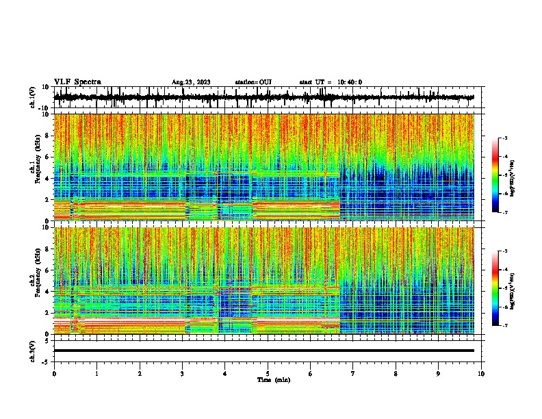Click the log(PSD) label beside ch.2 colorbar
Viewport: 542px width, 419px height.
512,291
